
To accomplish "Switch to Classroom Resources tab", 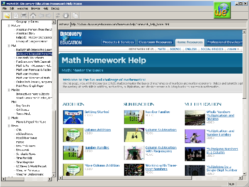I will [x=155, y=42].
